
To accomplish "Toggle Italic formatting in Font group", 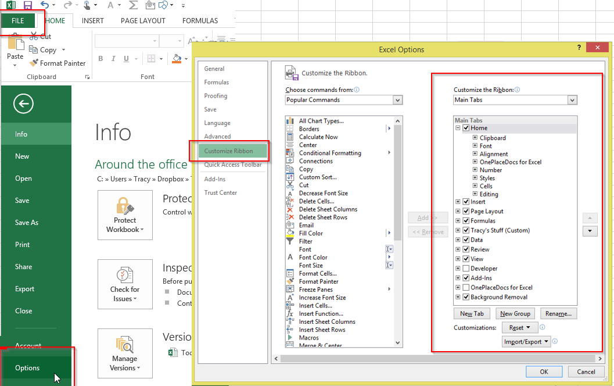I will tap(113, 58).
